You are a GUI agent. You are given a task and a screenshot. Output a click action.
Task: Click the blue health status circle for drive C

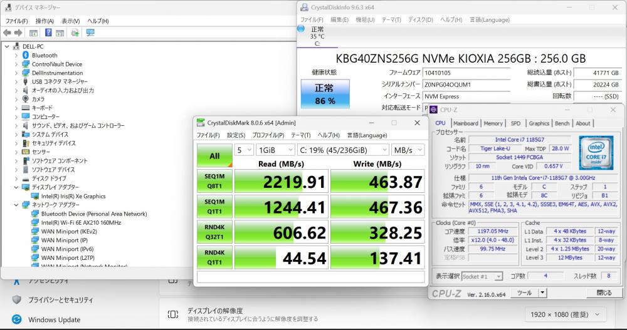pos(301,28)
